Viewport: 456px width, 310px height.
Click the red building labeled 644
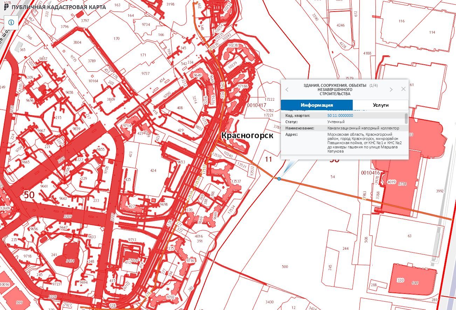(415, 282)
